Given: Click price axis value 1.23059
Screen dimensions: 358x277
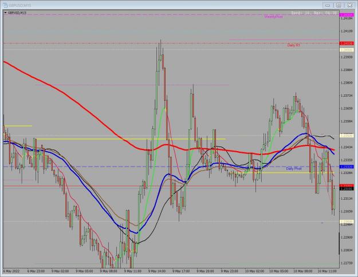Looking at the screenshot, I should click(x=347, y=212).
